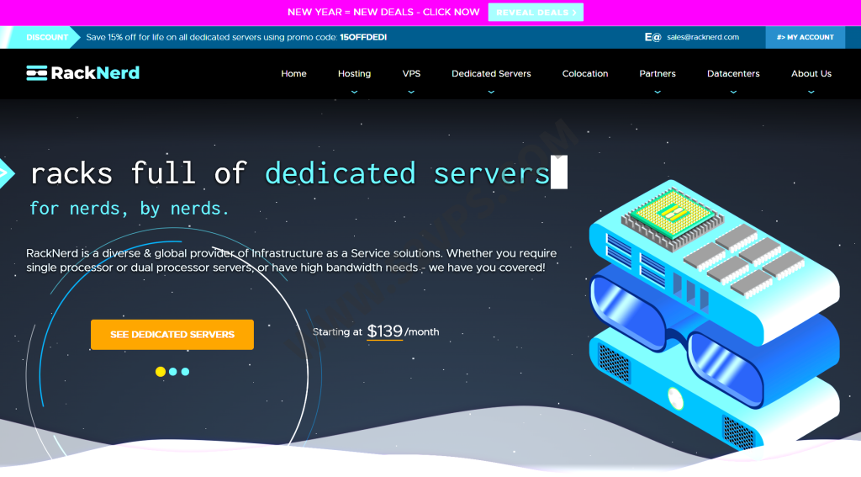Open the Partners menu item

pyautogui.click(x=658, y=74)
